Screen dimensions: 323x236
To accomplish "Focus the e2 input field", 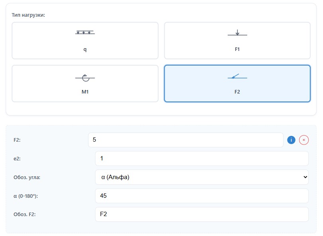I will click(201, 158).
